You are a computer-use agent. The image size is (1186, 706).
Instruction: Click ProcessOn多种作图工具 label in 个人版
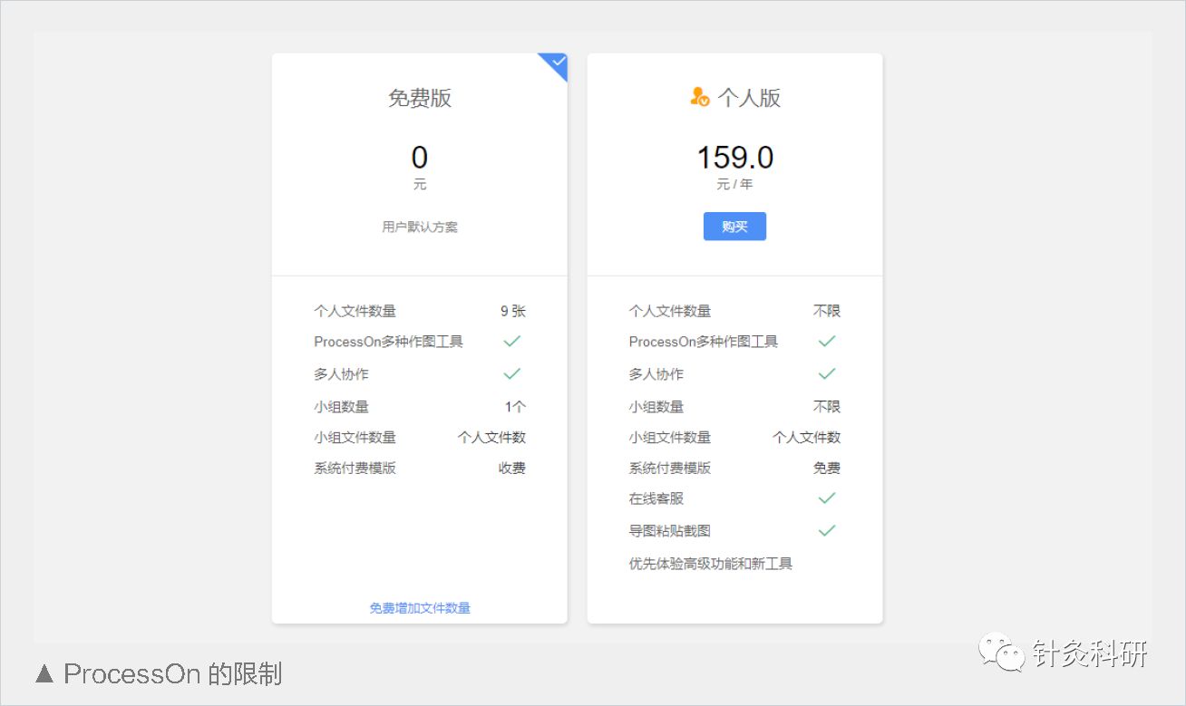click(x=704, y=342)
